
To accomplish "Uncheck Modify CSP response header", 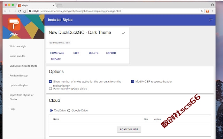I will [x=133, y=81].
